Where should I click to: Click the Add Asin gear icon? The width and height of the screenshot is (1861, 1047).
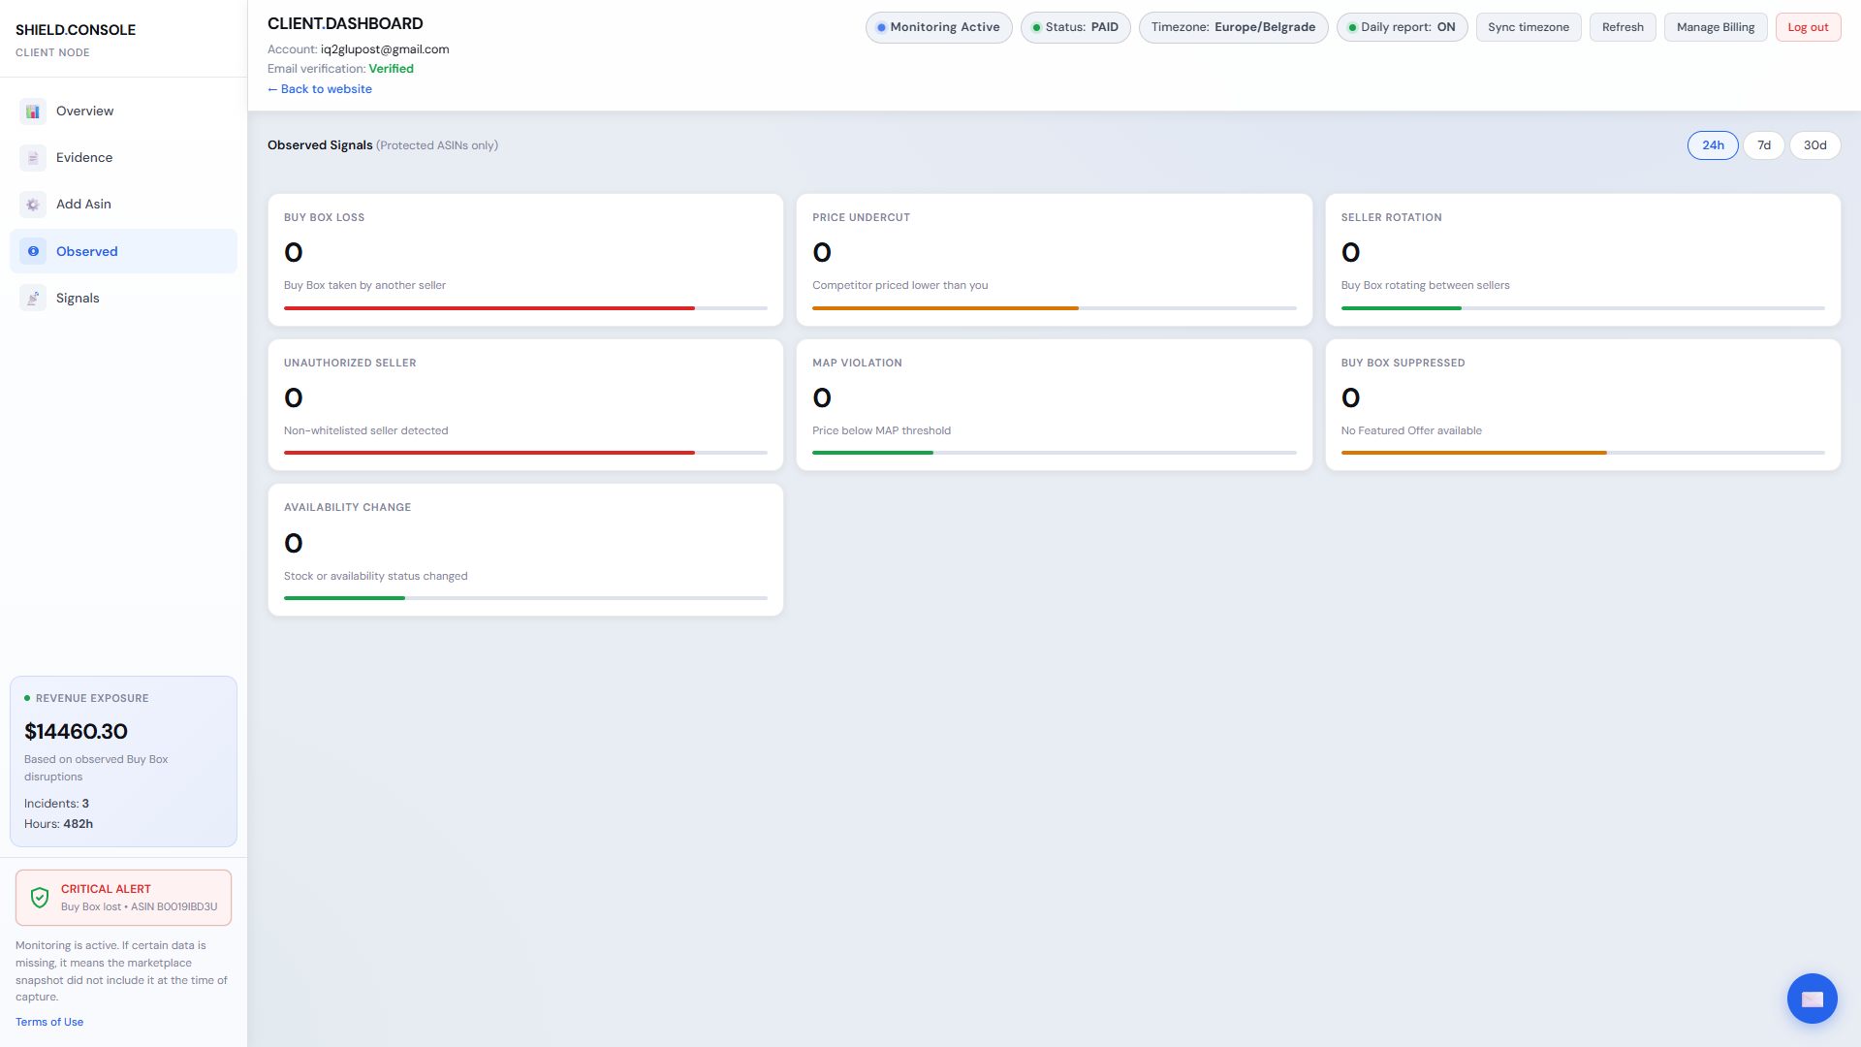(x=33, y=205)
